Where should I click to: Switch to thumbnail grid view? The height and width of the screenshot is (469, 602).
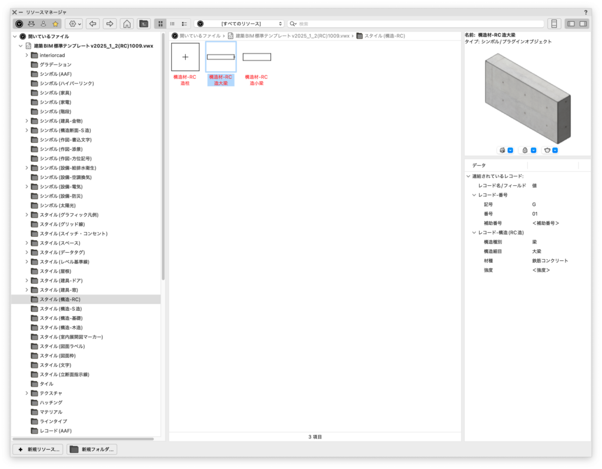[x=160, y=24]
